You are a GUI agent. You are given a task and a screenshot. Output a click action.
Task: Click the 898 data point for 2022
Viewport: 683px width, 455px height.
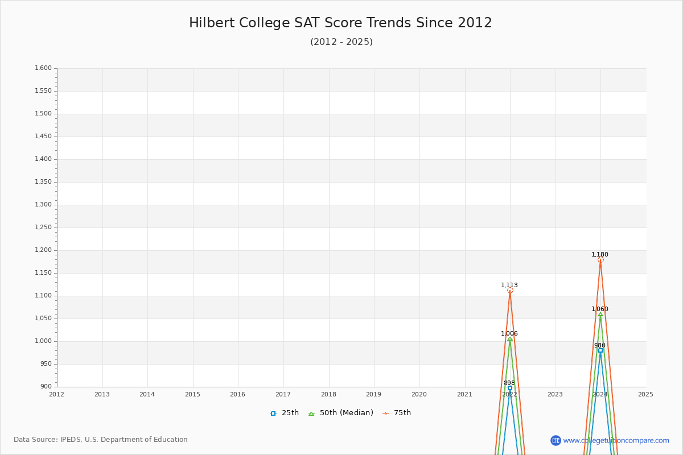coord(510,388)
